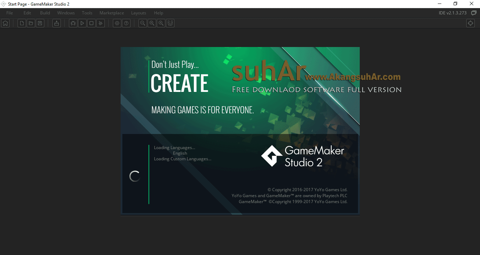
Task: Open the Marketplace menu
Action: (x=112, y=13)
